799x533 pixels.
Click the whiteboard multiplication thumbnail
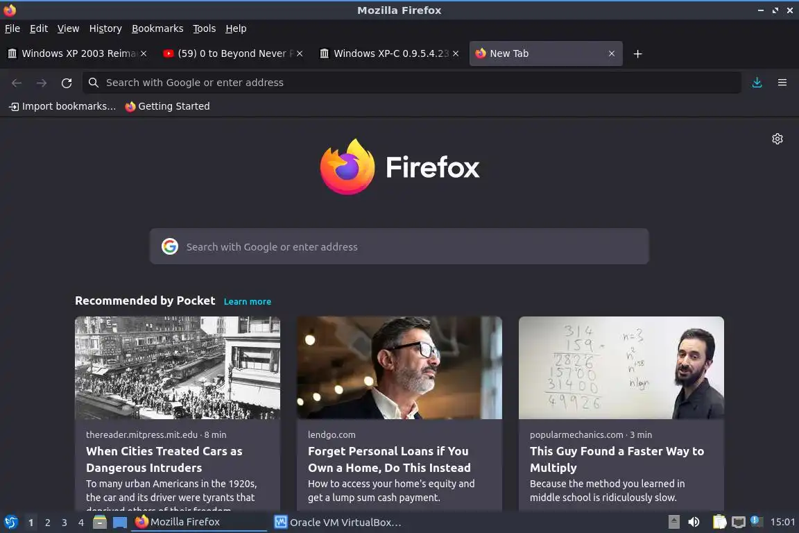click(621, 368)
